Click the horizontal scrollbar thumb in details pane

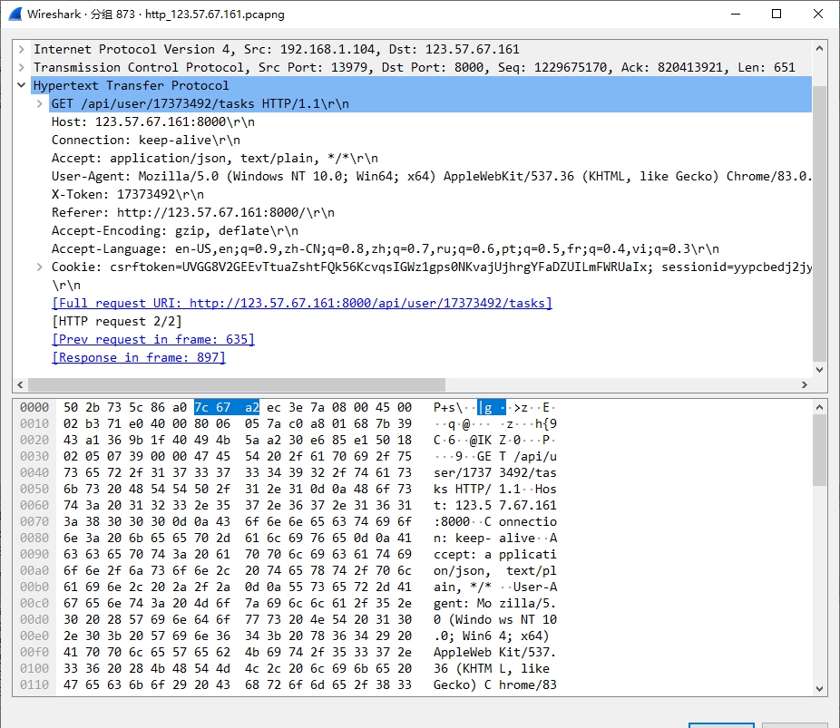click(x=236, y=384)
